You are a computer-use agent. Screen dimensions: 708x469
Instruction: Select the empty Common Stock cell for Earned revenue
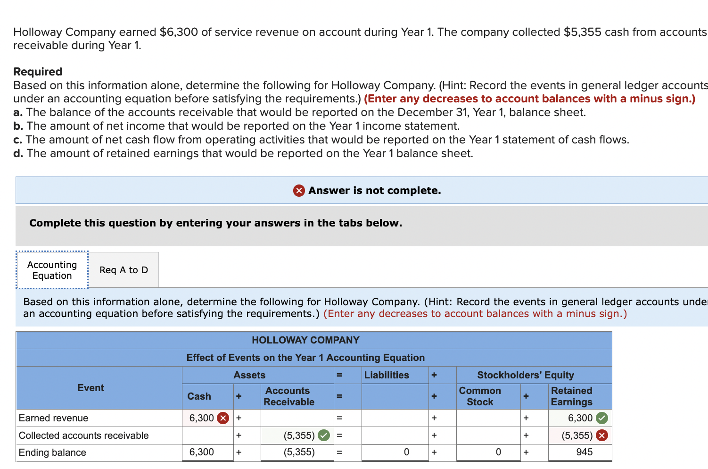pos(489,418)
